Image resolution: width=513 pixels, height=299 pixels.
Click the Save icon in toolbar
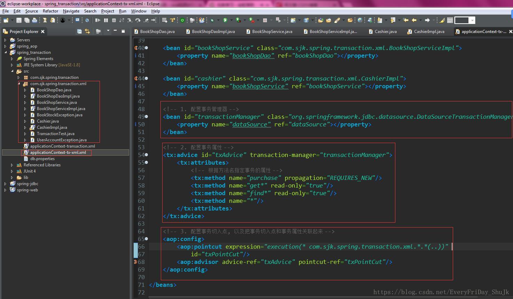point(19,20)
